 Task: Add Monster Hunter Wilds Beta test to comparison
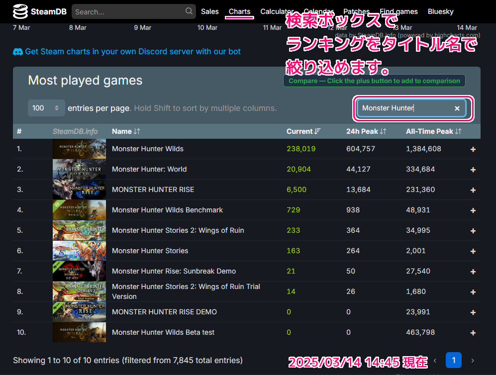coord(473,333)
